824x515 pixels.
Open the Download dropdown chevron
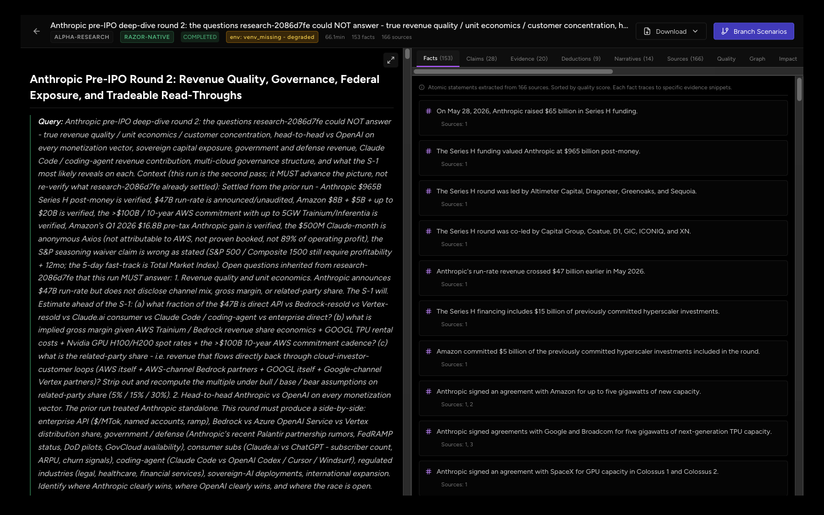tap(695, 31)
